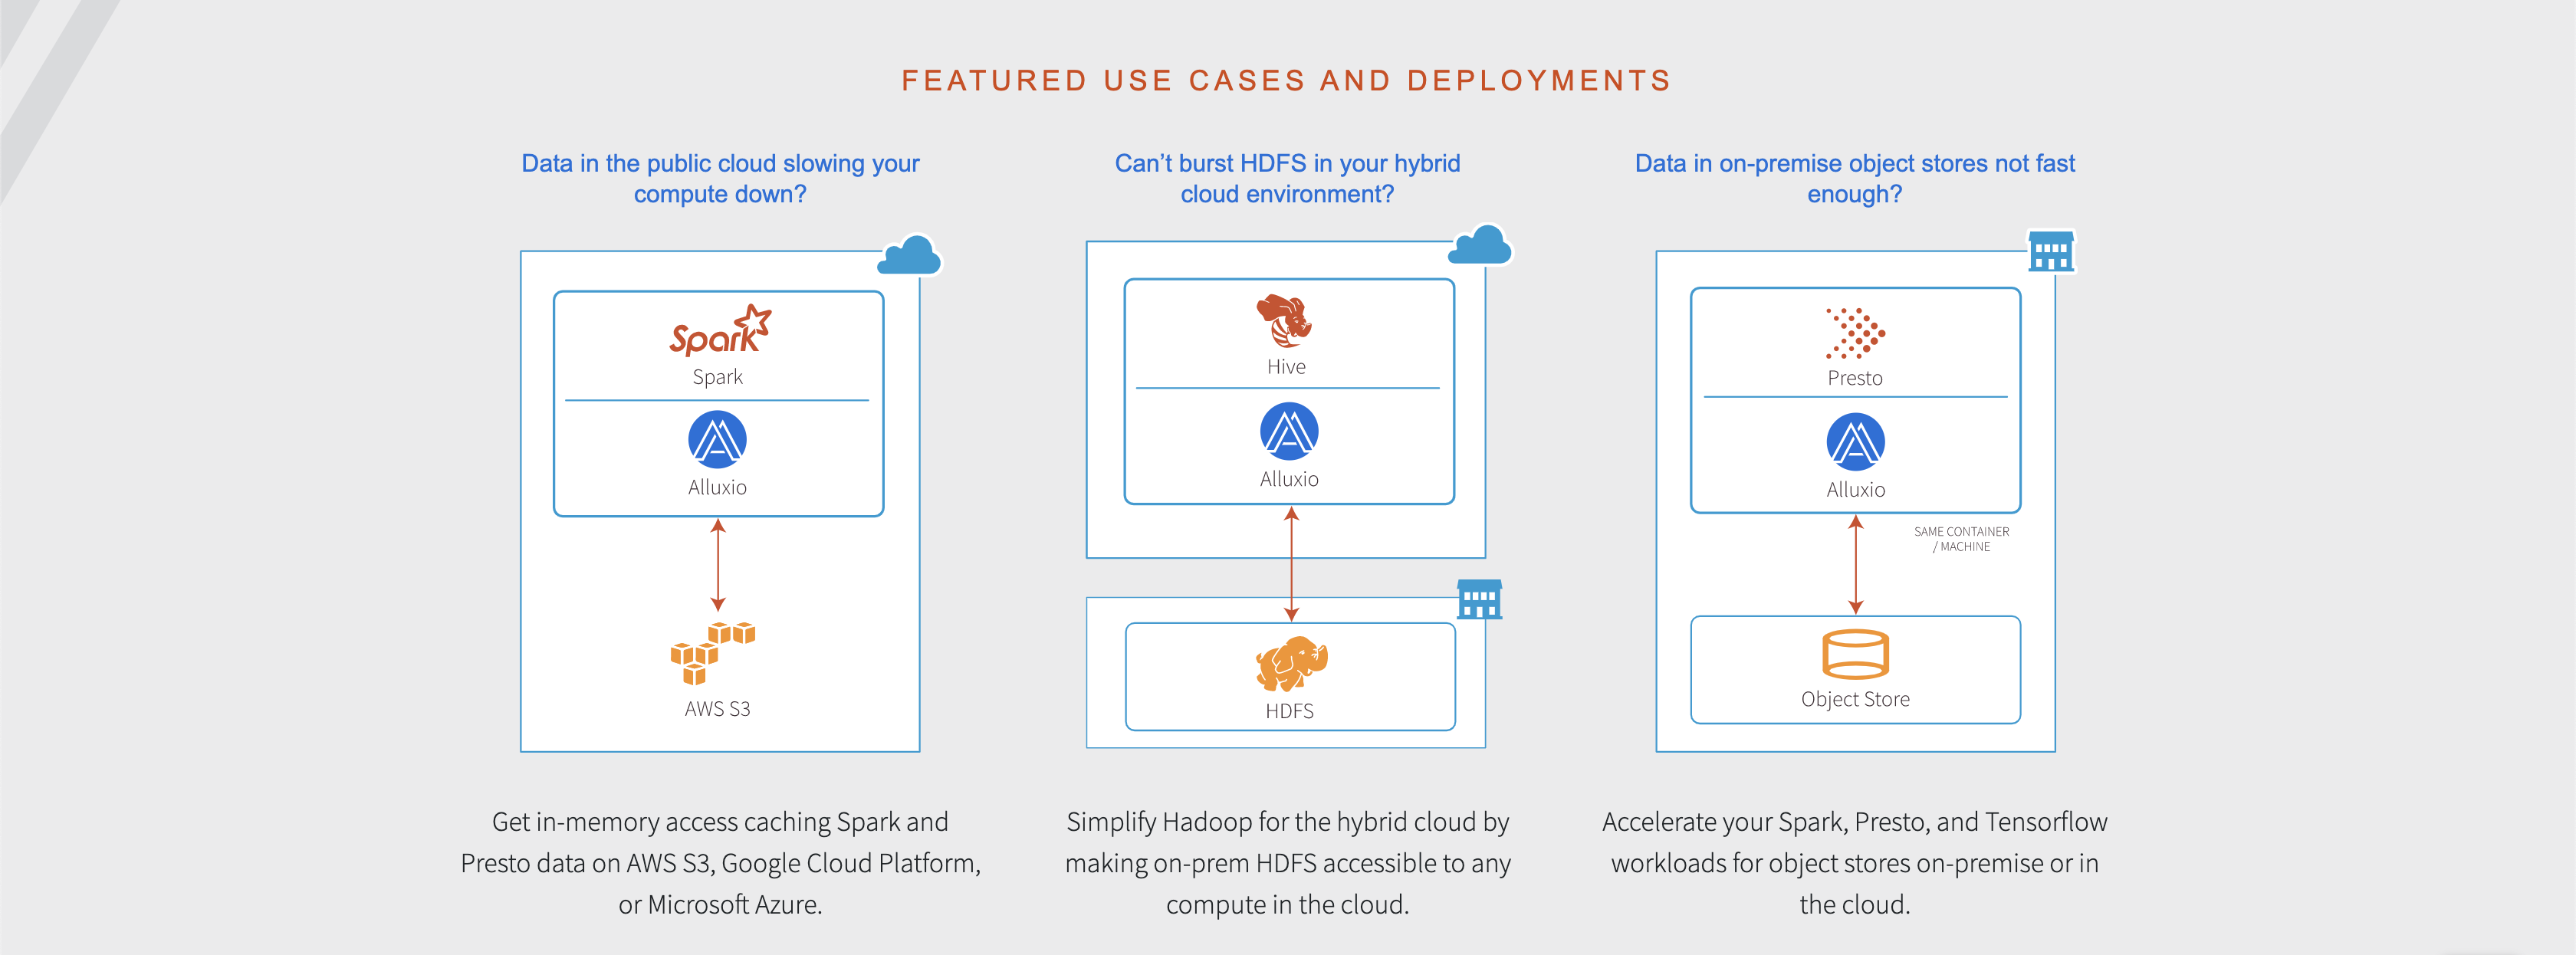Click the cloud icon on the Hive diagram

(1480, 244)
